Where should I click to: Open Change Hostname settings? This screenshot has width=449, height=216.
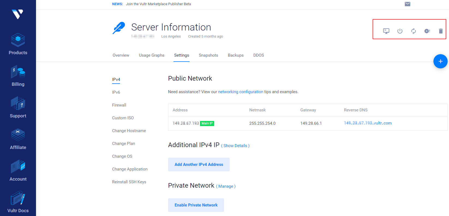tap(129, 131)
